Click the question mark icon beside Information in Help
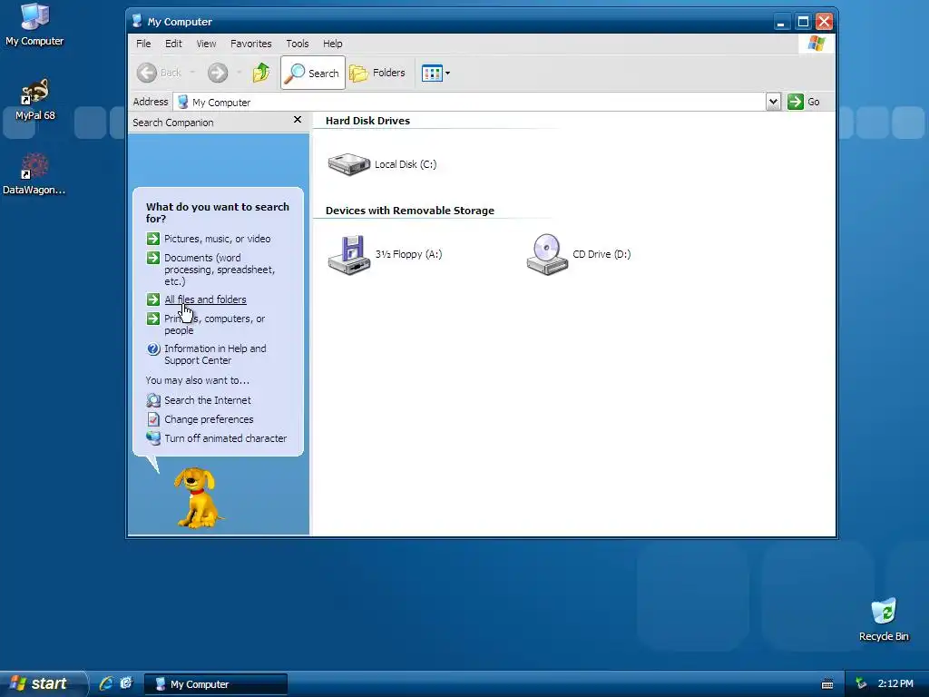 [152, 349]
